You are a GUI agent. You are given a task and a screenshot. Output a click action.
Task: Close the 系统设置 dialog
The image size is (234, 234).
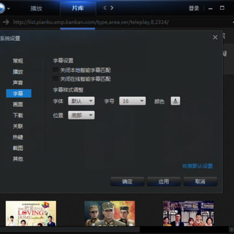click(x=215, y=38)
